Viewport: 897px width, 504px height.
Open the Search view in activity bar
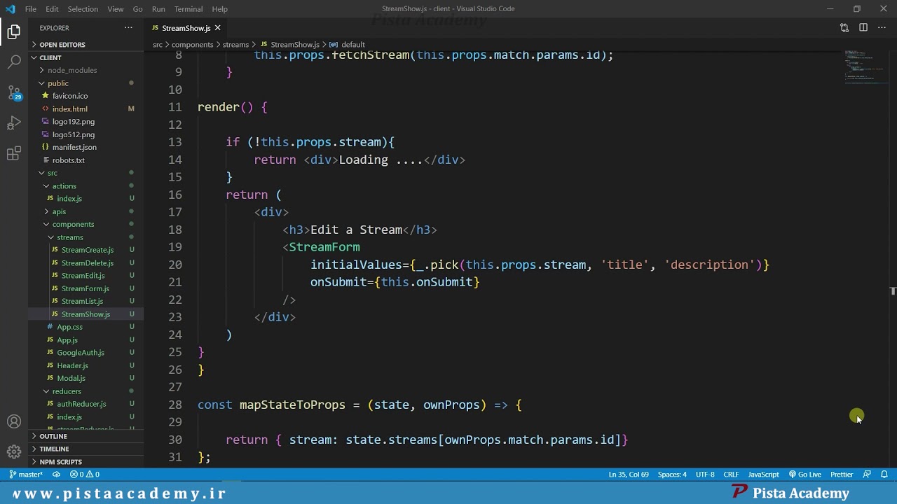[14, 62]
